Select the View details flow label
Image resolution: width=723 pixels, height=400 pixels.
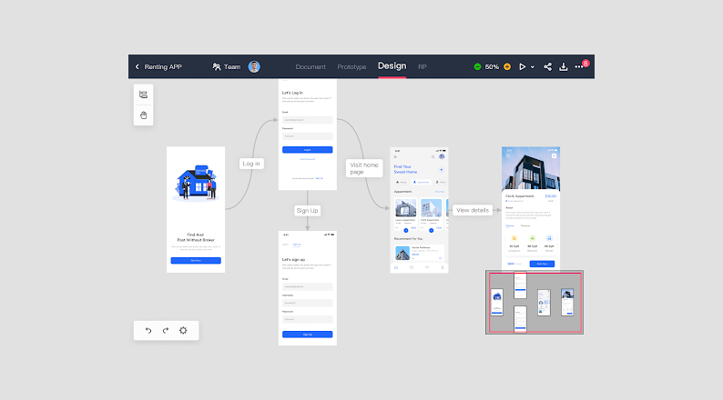473,210
